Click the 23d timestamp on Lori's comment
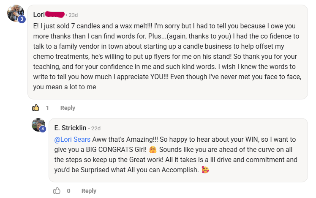 point(73,15)
